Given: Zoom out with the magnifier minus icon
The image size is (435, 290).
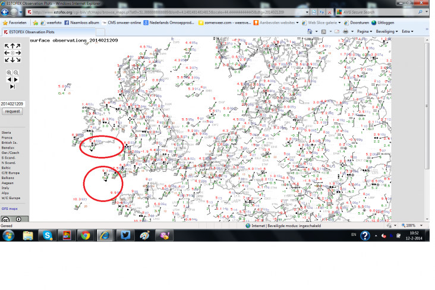Looking at the screenshot, I should [16, 72].
